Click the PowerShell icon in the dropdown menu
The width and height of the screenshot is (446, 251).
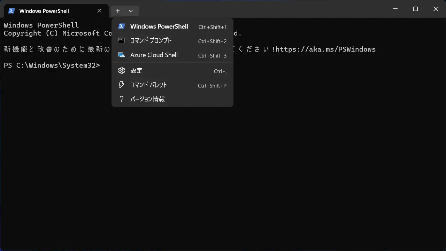(122, 26)
